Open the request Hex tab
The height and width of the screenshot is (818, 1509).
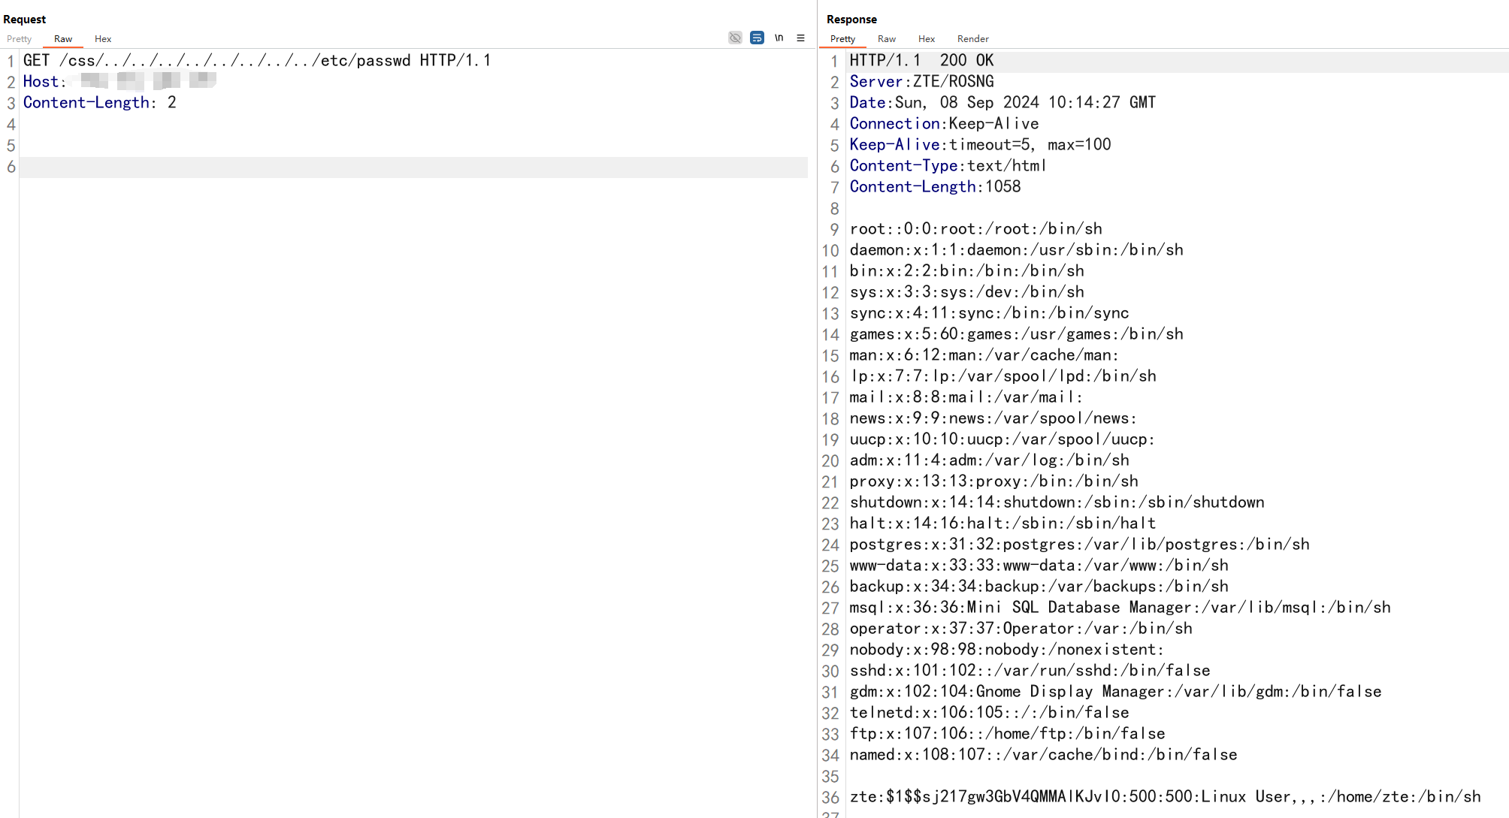pyautogui.click(x=103, y=39)
